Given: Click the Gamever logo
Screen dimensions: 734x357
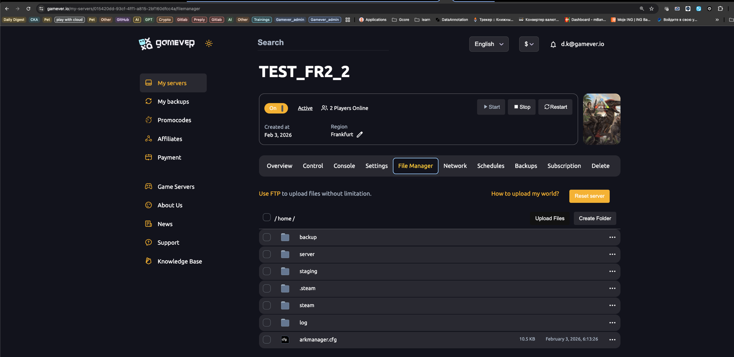Looking at the screenshot, I should 167,44.
